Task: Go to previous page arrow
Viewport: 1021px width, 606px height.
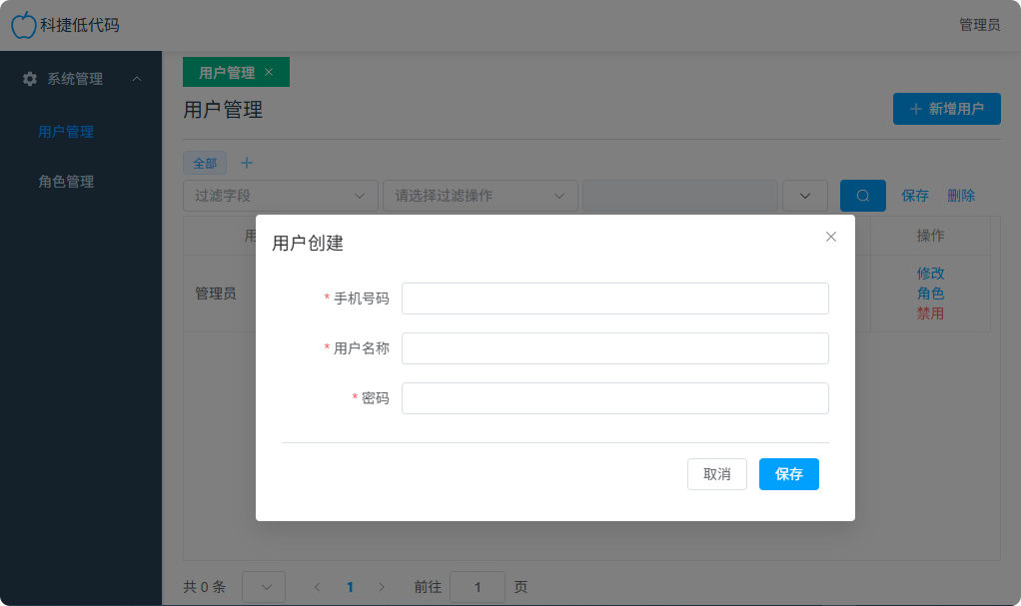Action: 318,587
